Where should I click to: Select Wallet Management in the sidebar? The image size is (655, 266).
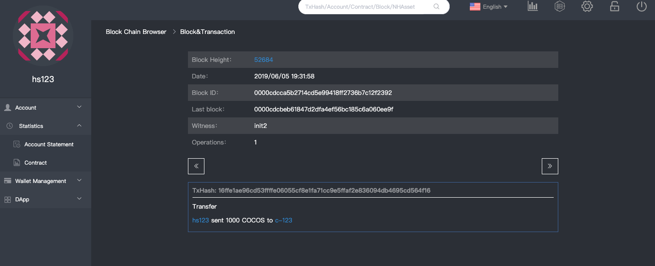(41, 181)
